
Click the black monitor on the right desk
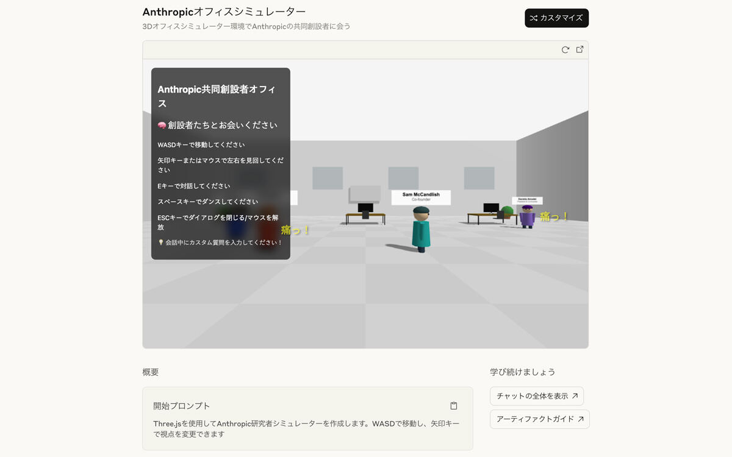coord(491,208)
